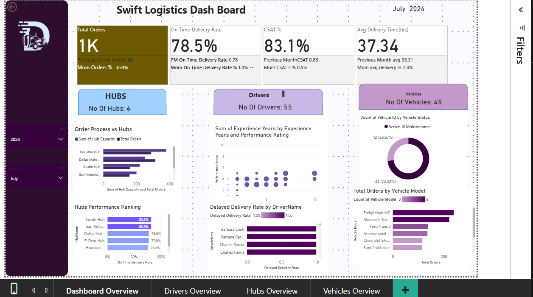
Task: Select El Paso Hub 77.9% bar
Action: [x=128, y=241]
